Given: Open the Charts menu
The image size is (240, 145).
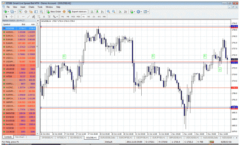Looking at the screenshot, I should click(31, 7).
